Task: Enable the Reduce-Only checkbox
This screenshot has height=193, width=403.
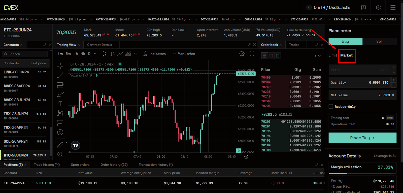Action: [331, 107]
